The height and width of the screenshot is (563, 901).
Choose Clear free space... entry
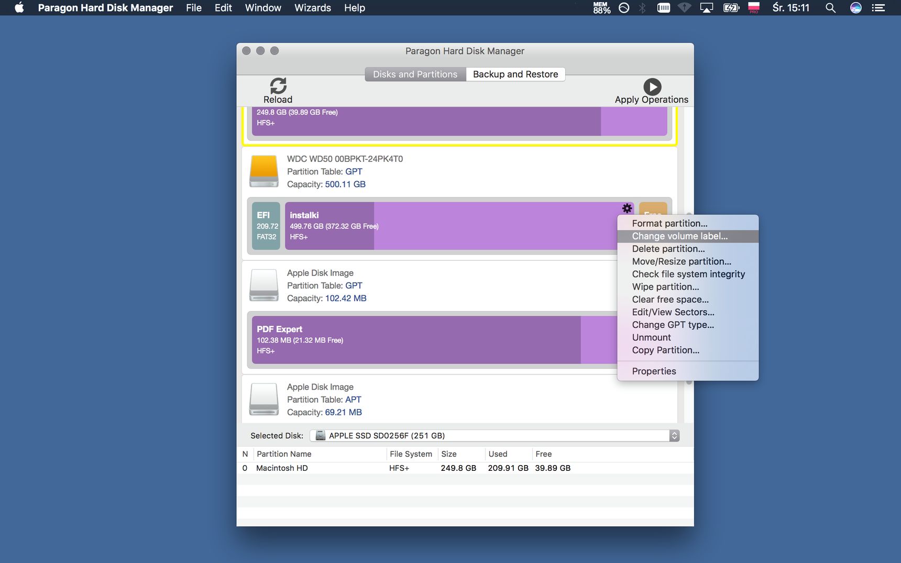click(688, 300)
